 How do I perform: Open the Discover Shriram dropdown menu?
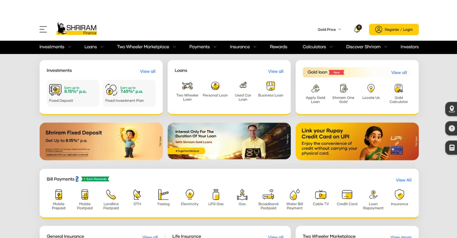(366, 47)
